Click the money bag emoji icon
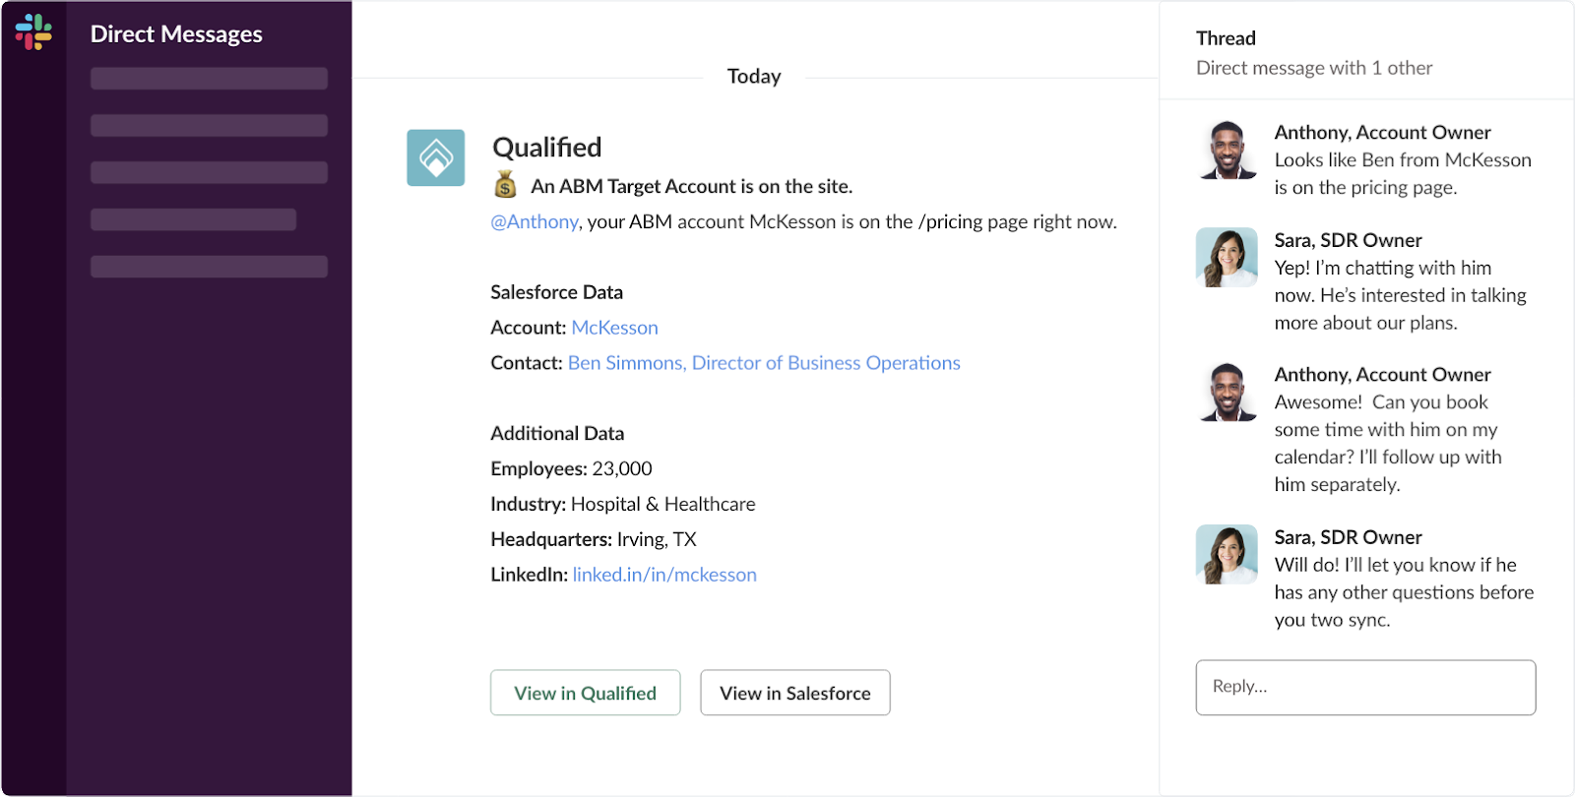Viewport: 1575px width, 797px height. pos(505,185)
